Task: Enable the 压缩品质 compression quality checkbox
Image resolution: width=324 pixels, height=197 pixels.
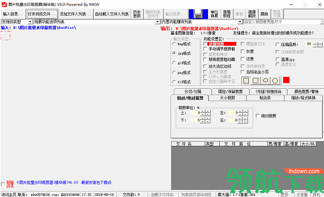Action: [x=278, y=45]
